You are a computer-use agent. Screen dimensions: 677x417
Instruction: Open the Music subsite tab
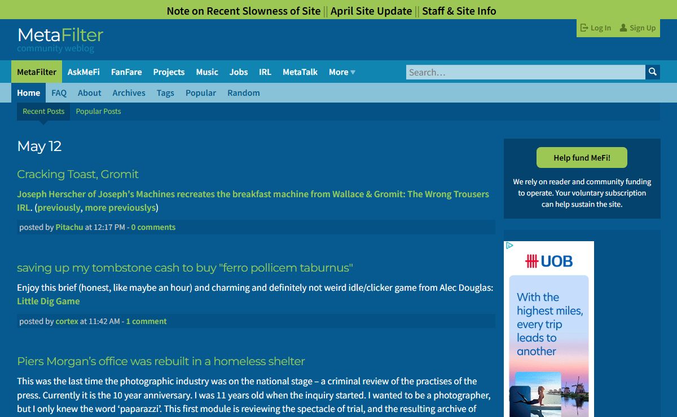click(207, 72)
